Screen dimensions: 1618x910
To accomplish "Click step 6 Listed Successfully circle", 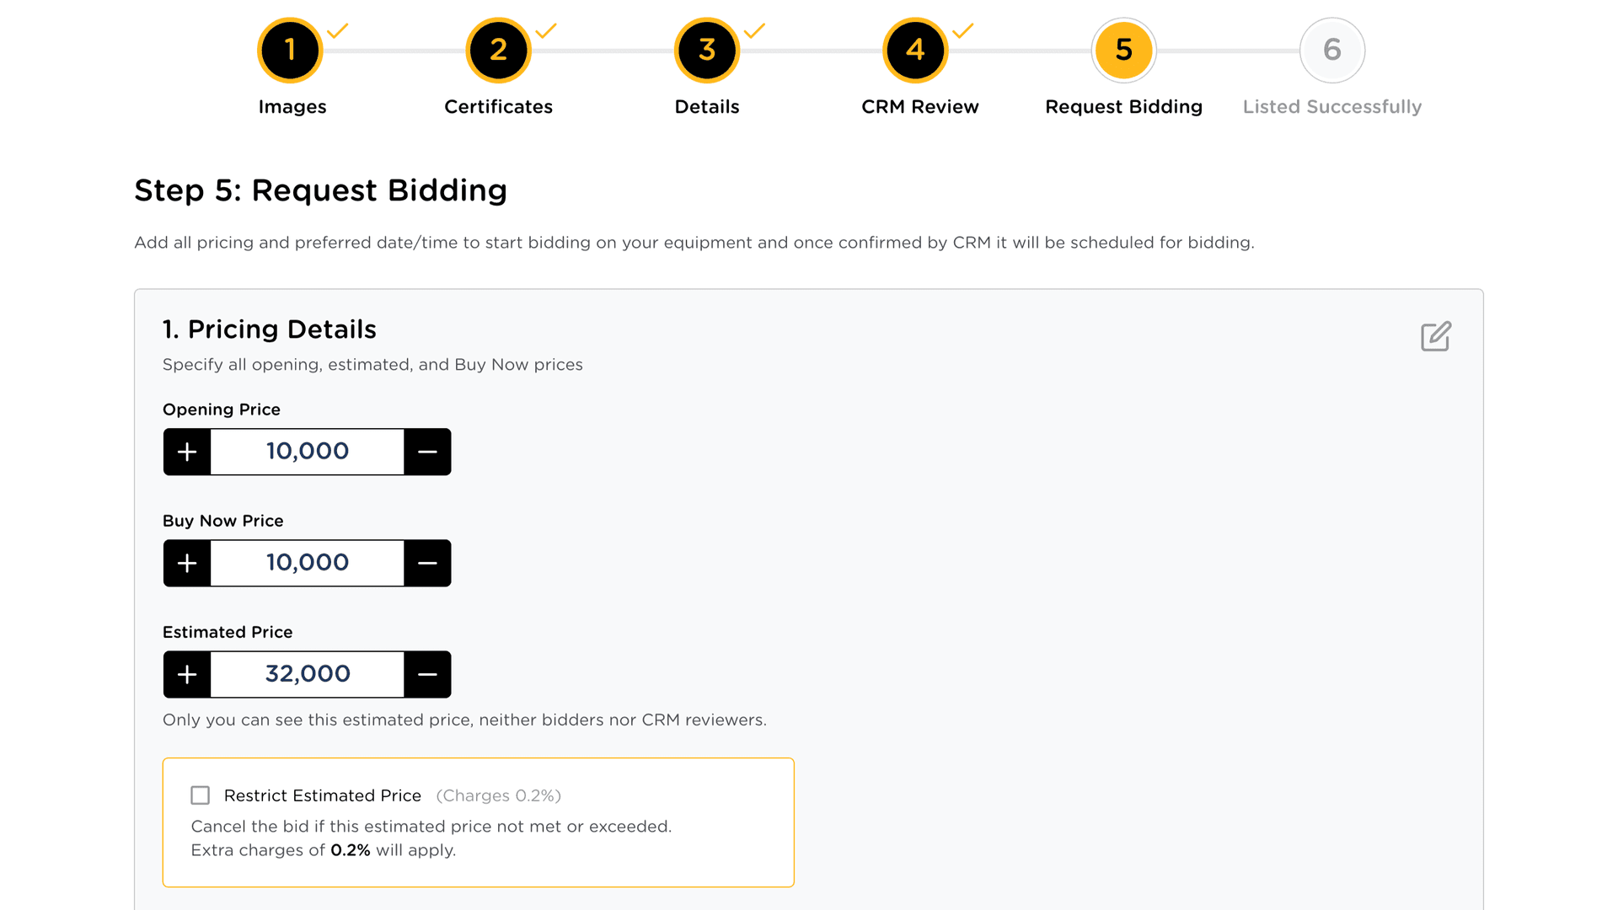I will click(1331, 51).
